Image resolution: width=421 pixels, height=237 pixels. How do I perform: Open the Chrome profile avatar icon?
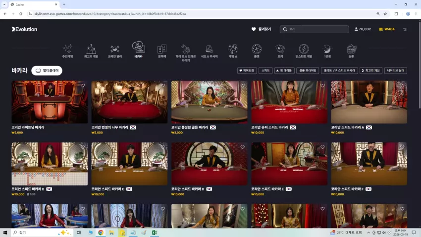coord(408,14)
